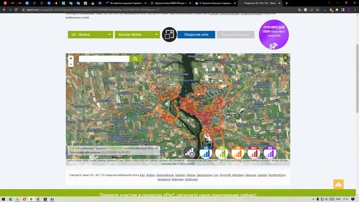
Task: Open the Simferopol coverage link
Action: coord(191,180)
